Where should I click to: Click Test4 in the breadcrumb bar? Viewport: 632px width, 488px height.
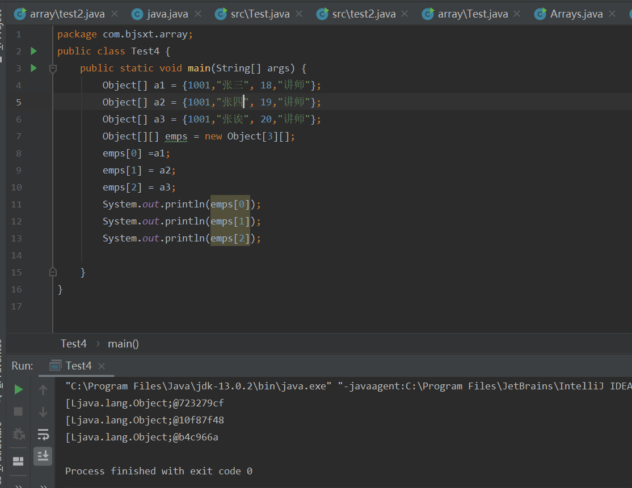73,344
